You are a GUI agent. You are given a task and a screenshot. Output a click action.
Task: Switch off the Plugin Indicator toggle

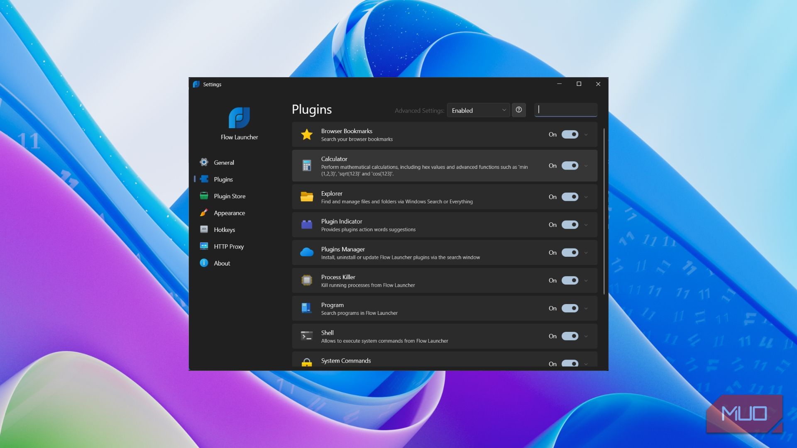pyautogui.click(x=570, y=224)
